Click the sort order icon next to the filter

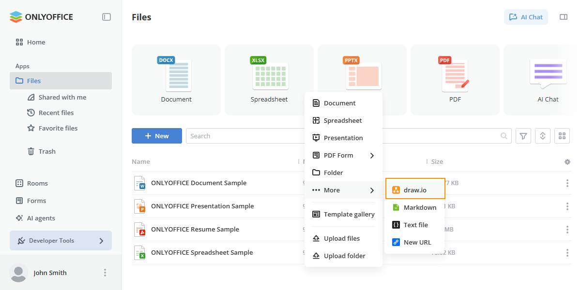click(543, 136)
